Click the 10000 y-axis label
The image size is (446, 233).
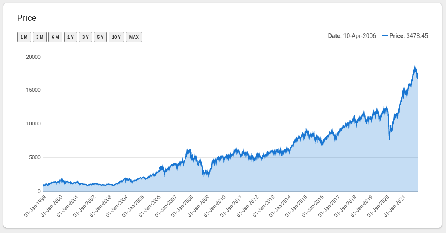tap(33, 124)
